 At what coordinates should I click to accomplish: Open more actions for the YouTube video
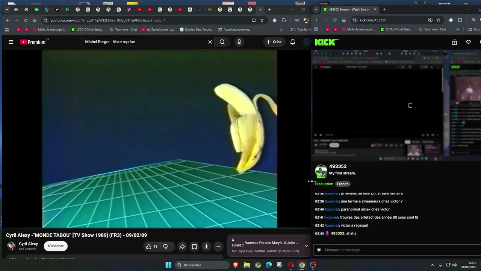(218, 247)
